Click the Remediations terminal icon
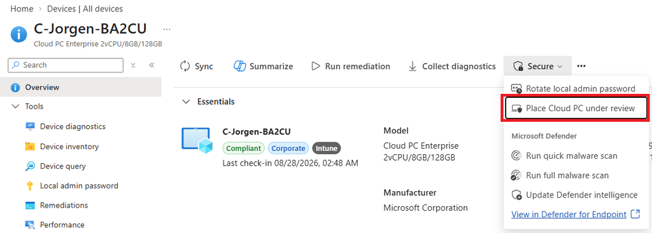Screen dimensions: 652x233 [30, 205]
